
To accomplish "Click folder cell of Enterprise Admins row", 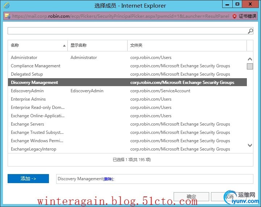I will 151,99.
